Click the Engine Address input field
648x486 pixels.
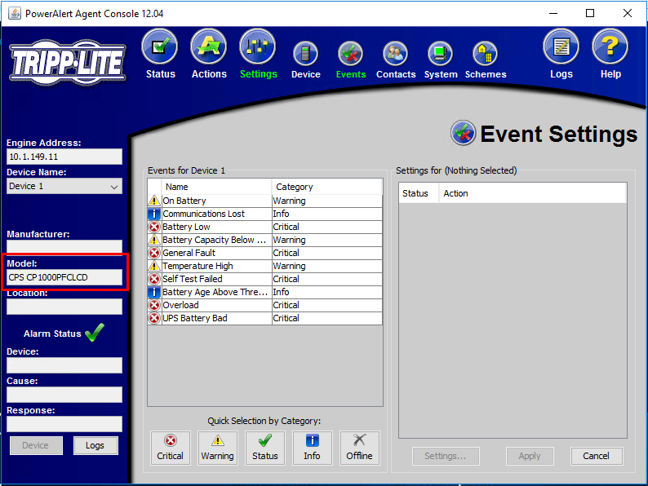[64, 157]
